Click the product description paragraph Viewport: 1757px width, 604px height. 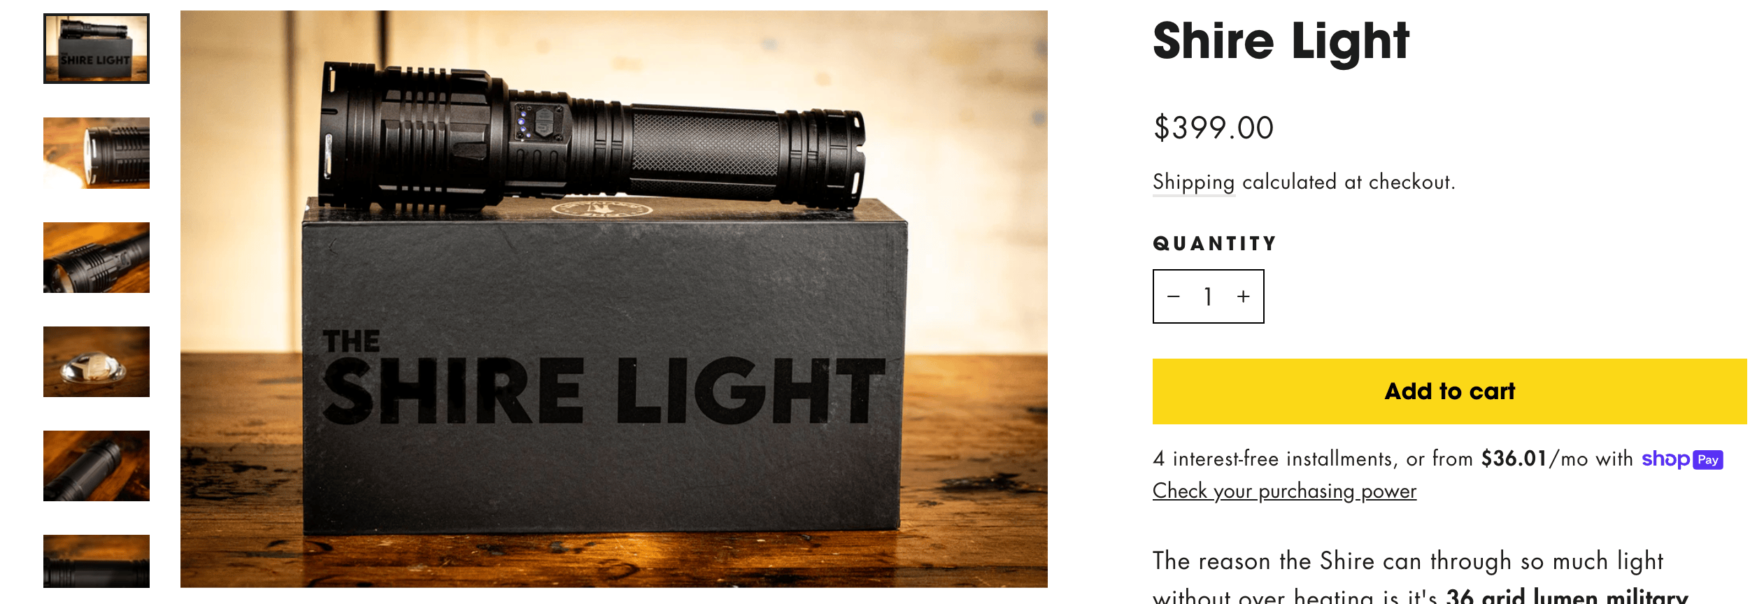[1421, 577]
